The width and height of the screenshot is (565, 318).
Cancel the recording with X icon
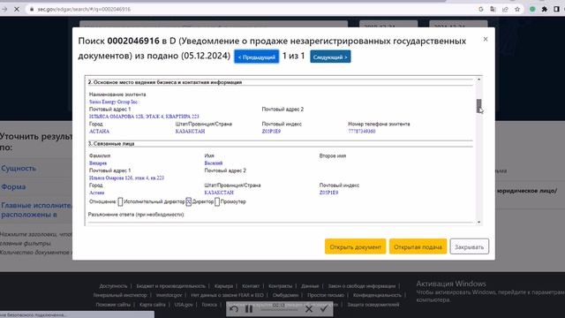point(309,309)
